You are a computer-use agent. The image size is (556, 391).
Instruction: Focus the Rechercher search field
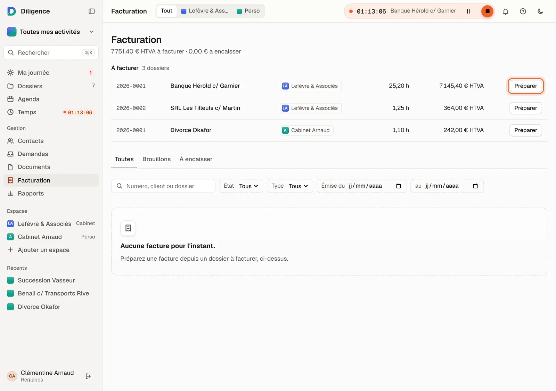51,52
